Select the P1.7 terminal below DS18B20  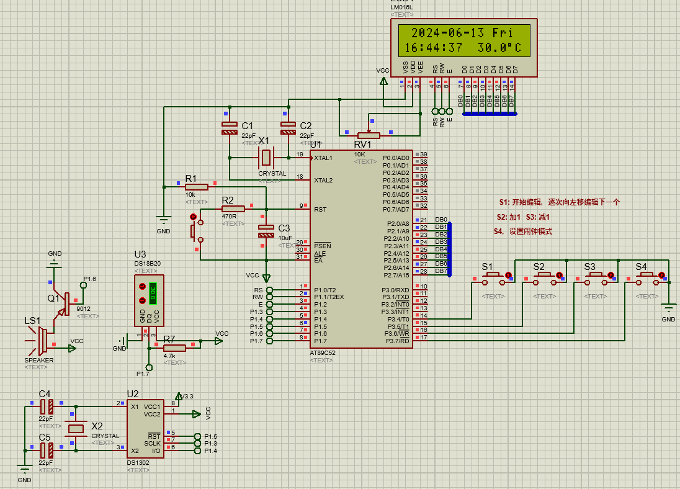[149, 367]
